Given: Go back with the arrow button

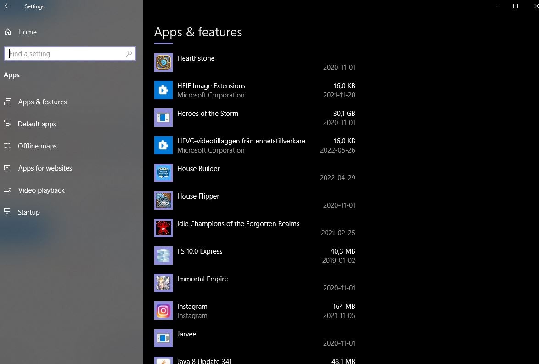Looking at the screenshot, I should (x=7, y=6).
